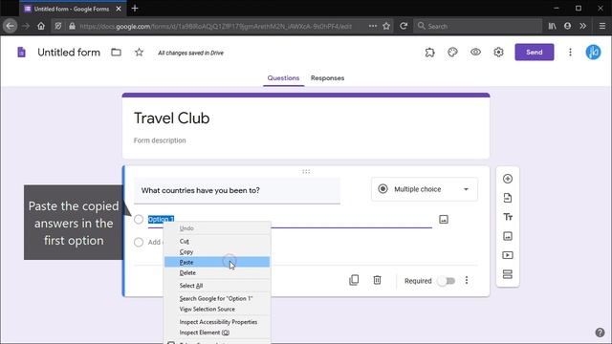The width and height of the screenshot is (612, 344).
Task: Choose Inspect Accessibility Properties
Action: [217, 322]
